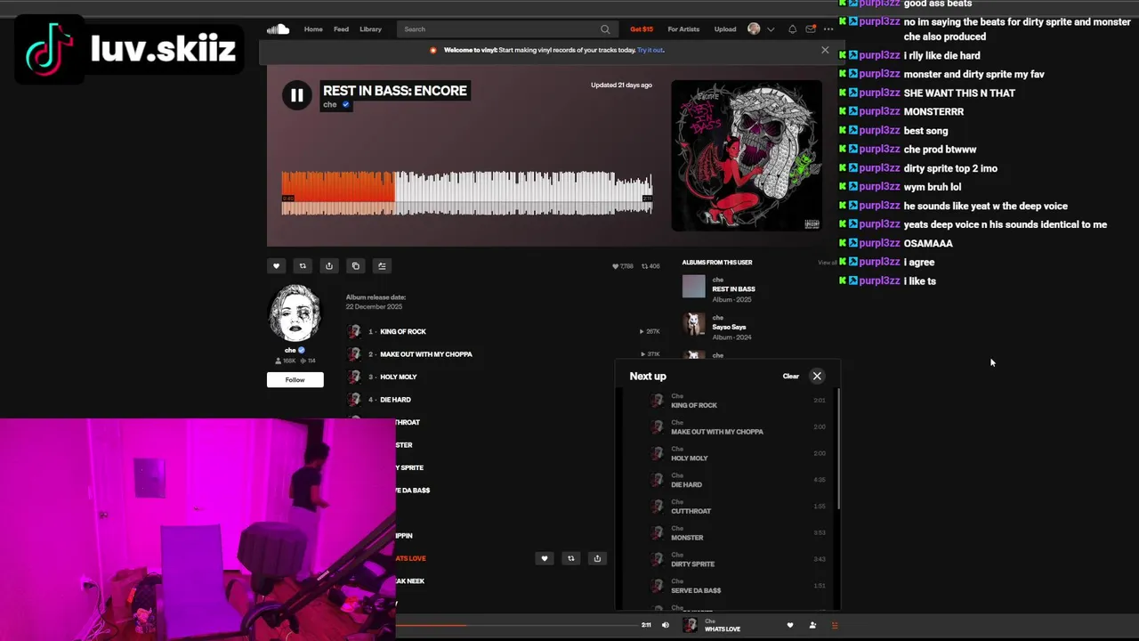Open REST IN BASS album in sidebar
This screenshot has height=641, width=1139.
[x=733, y=288]
